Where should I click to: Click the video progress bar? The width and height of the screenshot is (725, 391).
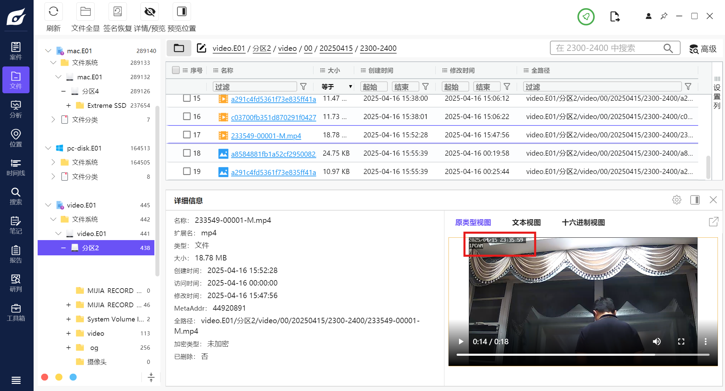583,355
